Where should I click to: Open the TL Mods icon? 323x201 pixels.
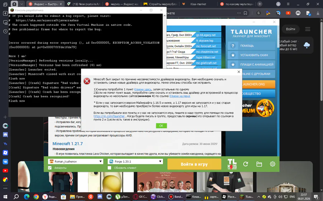(x=232, y=164)
